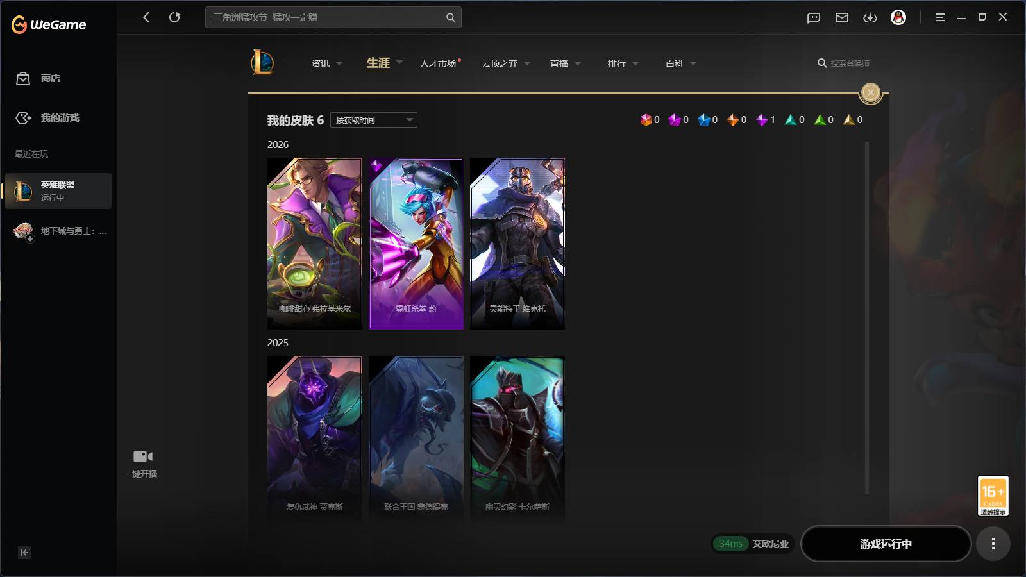This screenshot has height=577, width=1026.
Task: Open the 霓虹杀拳 蔚 skin card
Action: (x=416, y=244)
